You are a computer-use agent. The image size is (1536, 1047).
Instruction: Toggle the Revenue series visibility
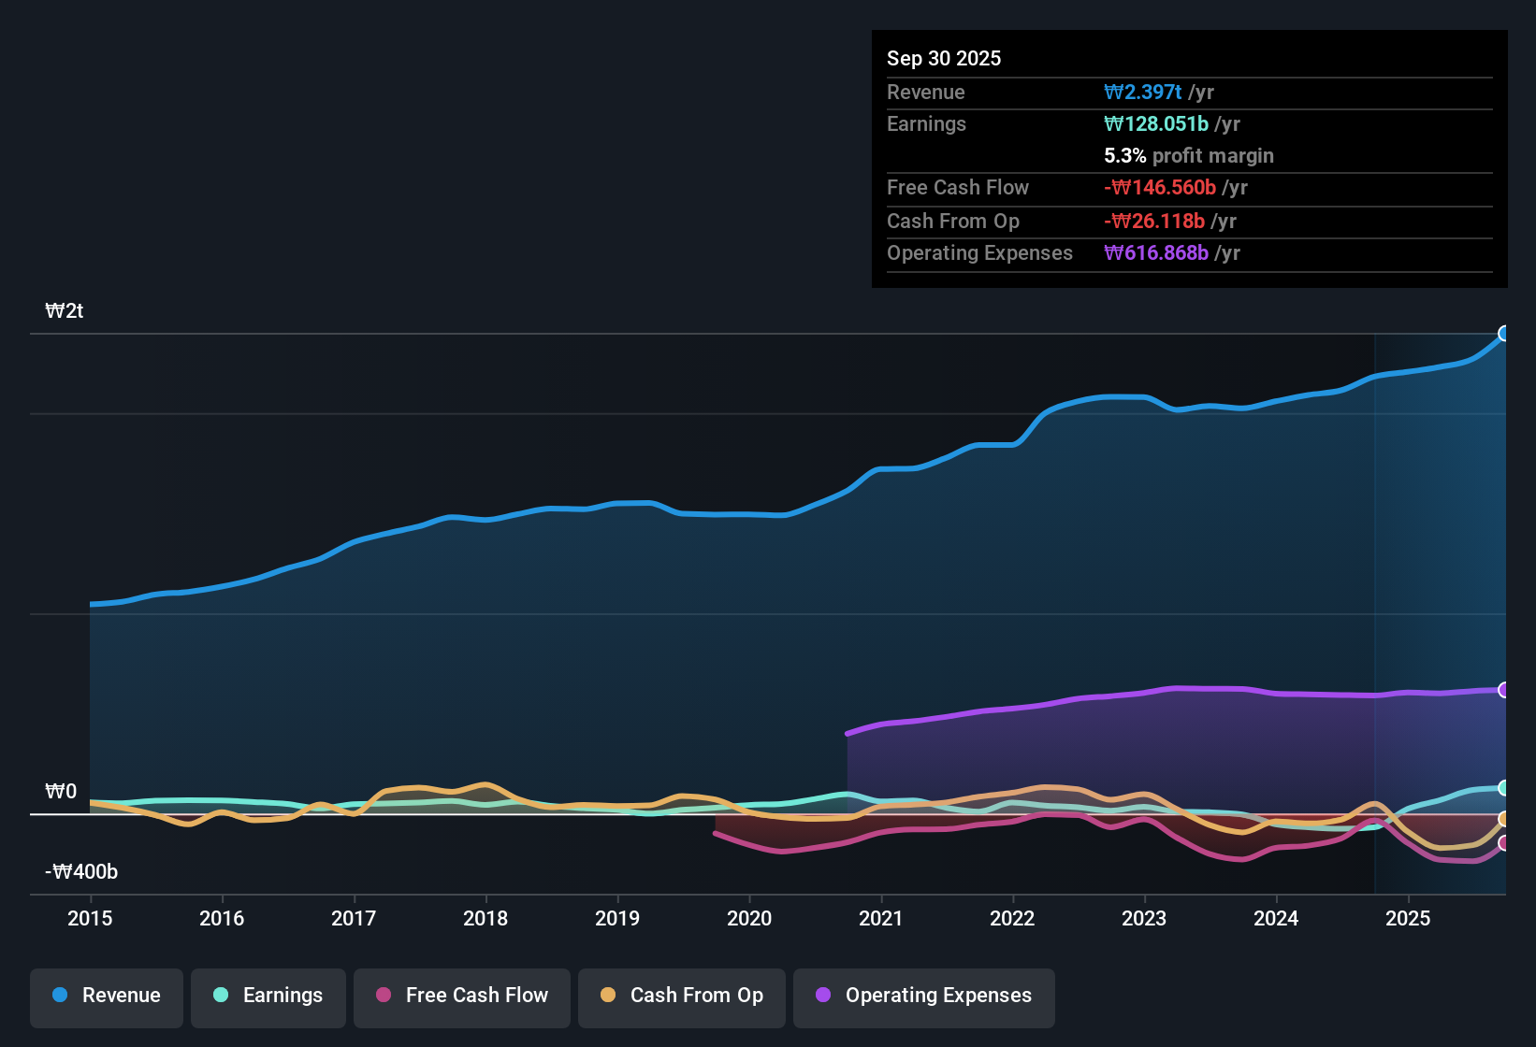(x=106, y=996)
